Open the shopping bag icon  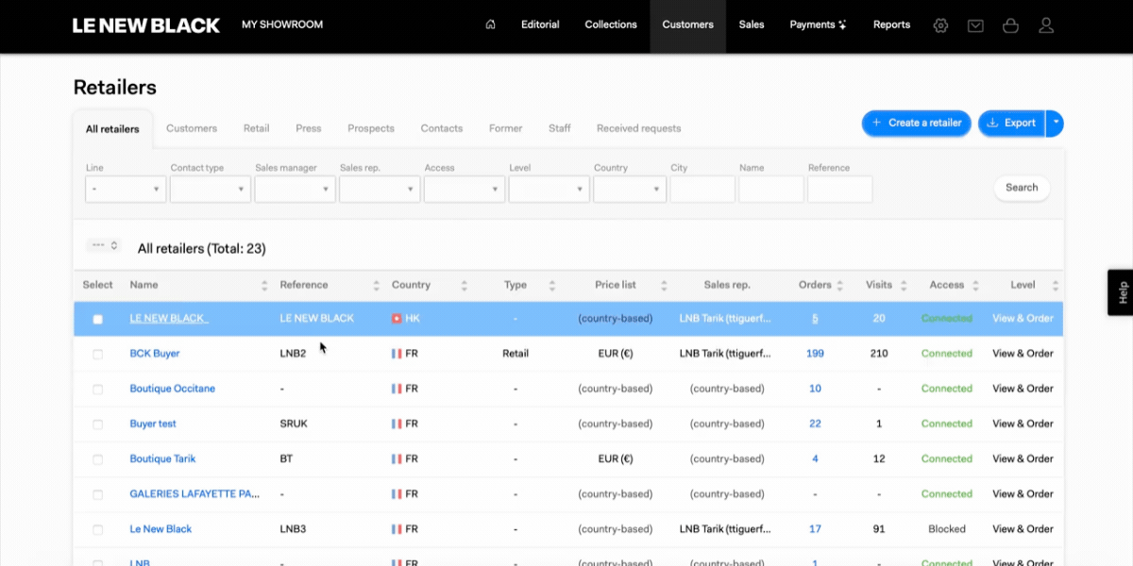pos(1010,25)
